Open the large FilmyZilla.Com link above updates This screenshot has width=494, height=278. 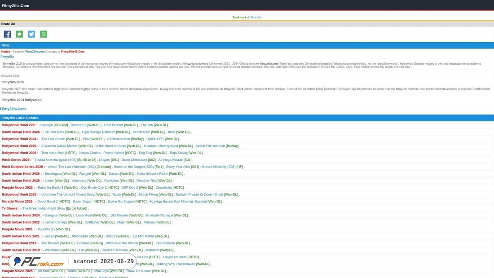[13, 109]
